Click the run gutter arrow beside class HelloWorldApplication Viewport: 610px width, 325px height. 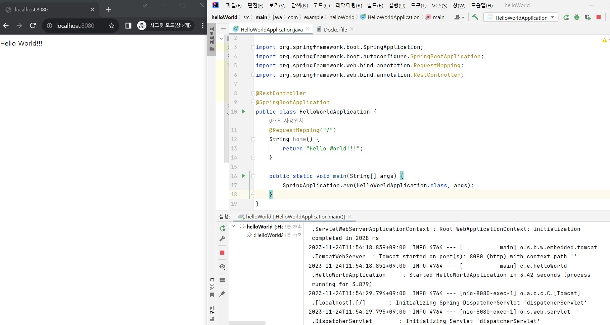tap(243, 112)
